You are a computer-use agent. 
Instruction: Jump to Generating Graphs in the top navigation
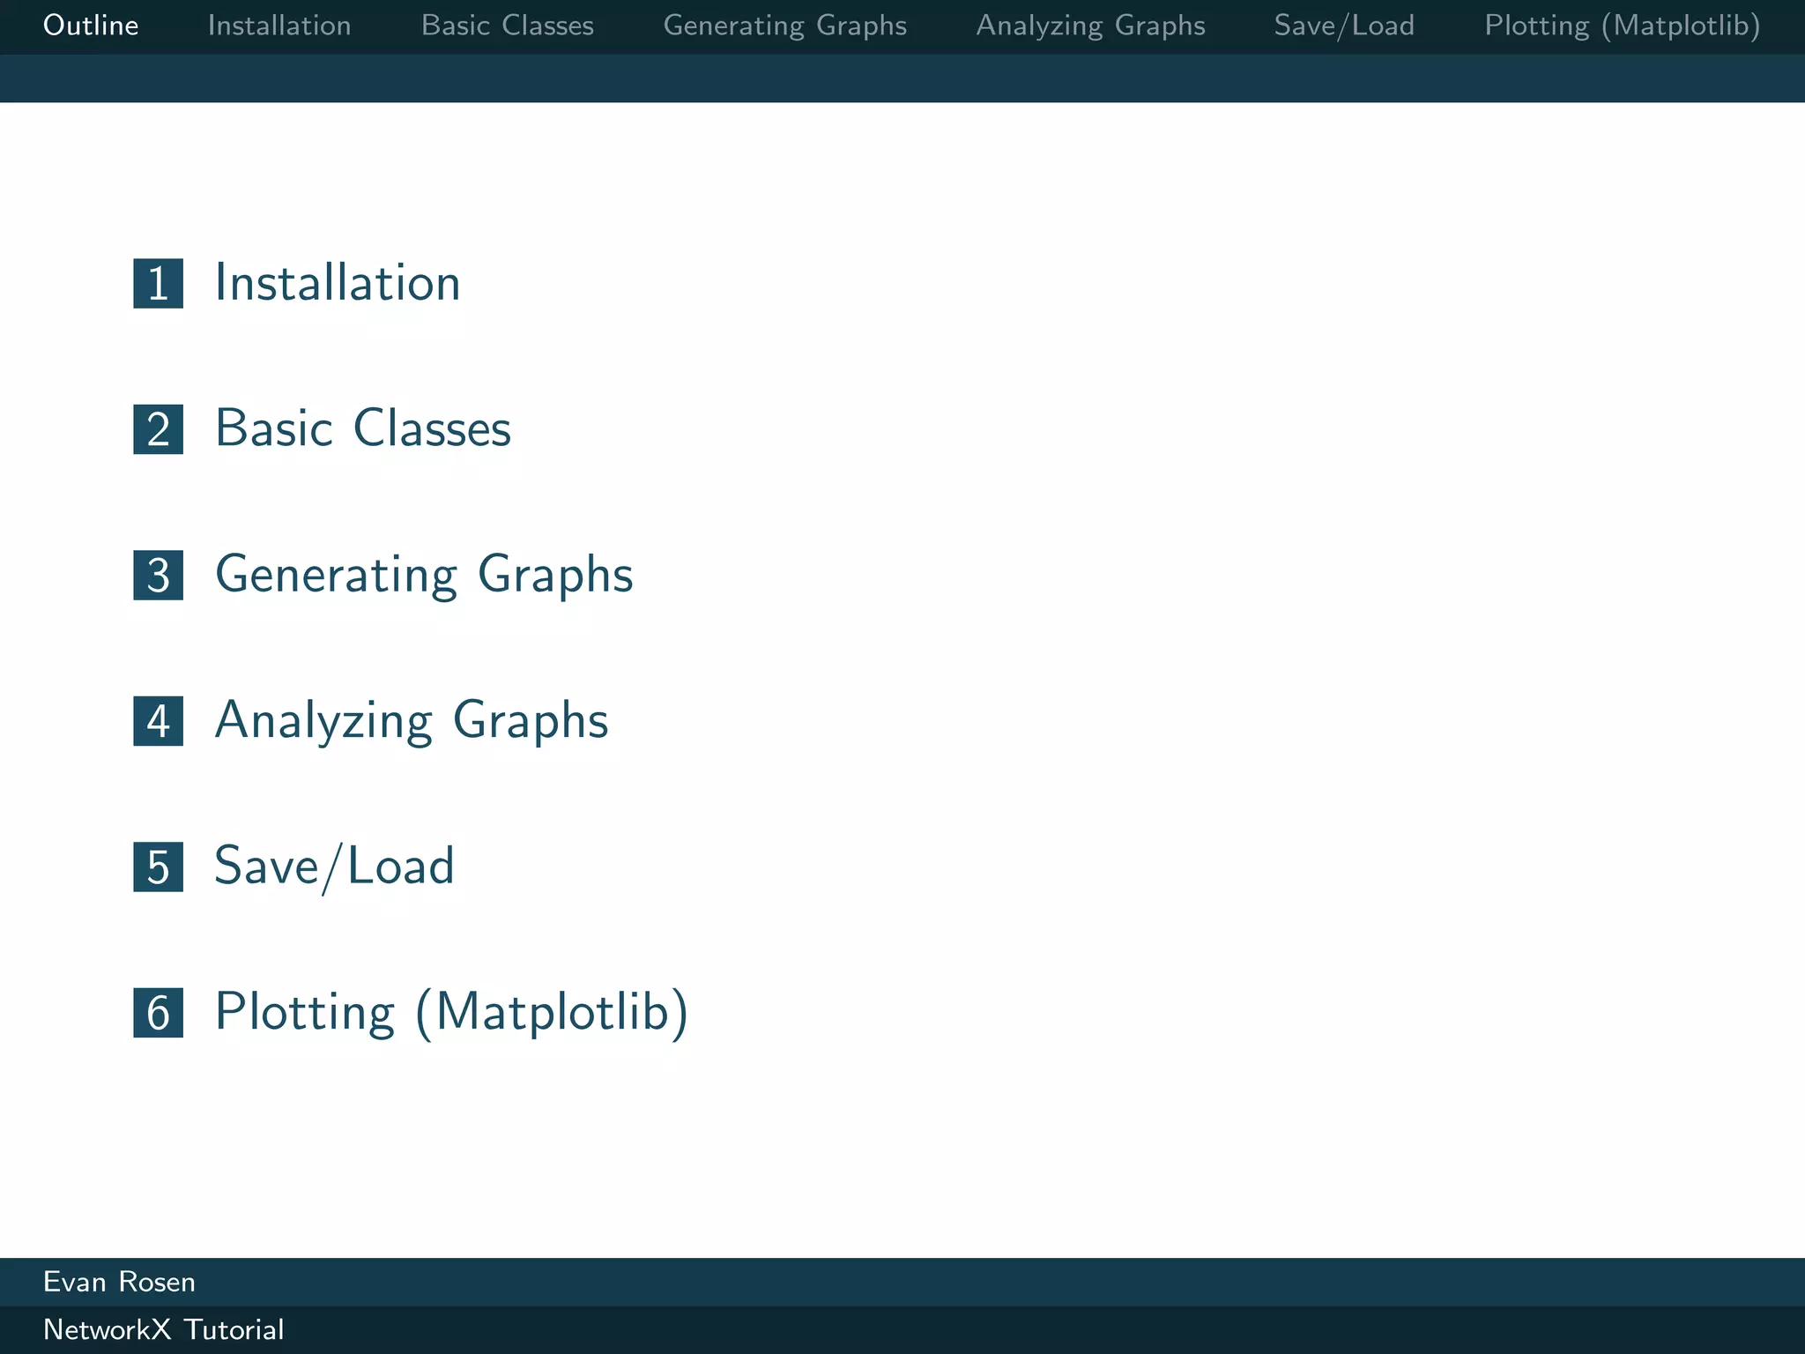click(x=785, y=26)
